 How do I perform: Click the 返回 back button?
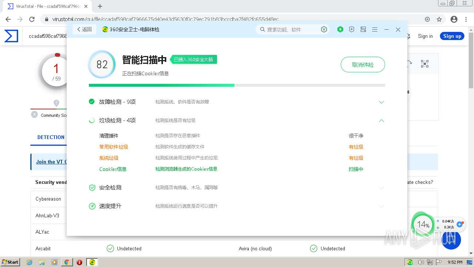pyautogui.click(x=84, y=29)
